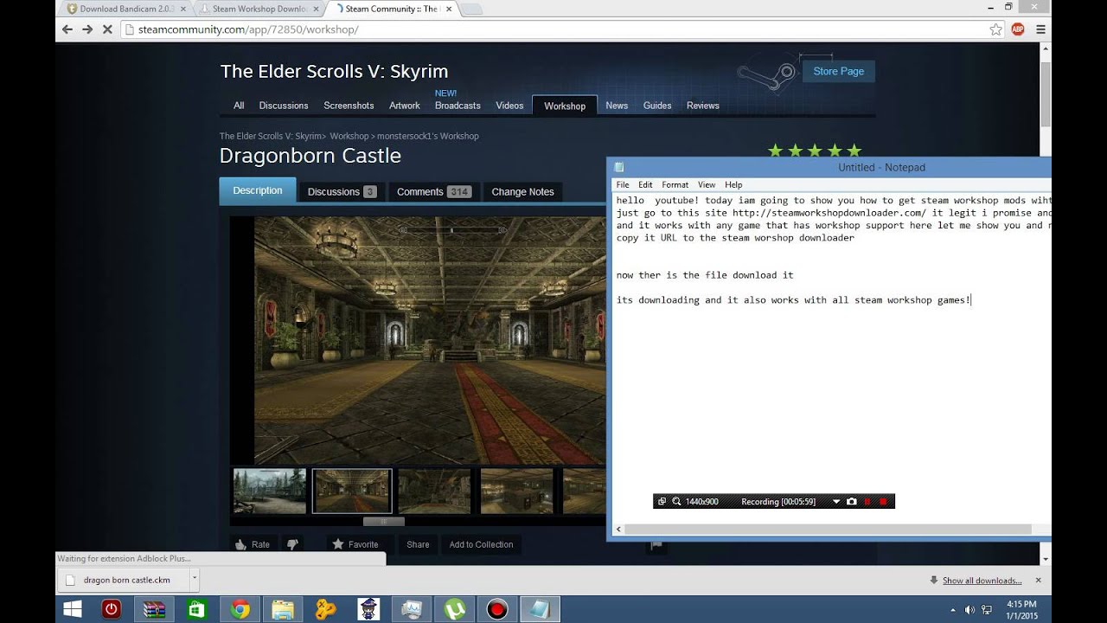Open the Videos section of the hub
The height and width of the screenshot is (623, 1107).
point(509,106)
